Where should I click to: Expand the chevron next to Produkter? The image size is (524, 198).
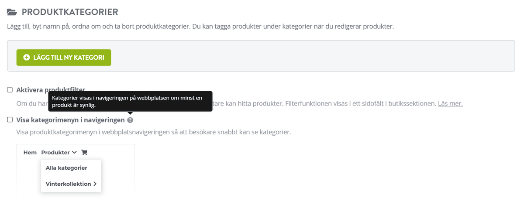74,153
